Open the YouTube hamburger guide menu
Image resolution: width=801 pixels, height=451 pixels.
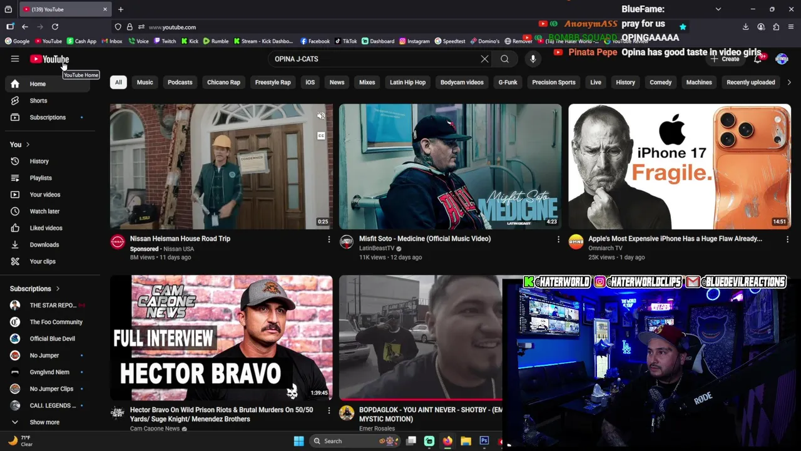click(x=15, y=59)
